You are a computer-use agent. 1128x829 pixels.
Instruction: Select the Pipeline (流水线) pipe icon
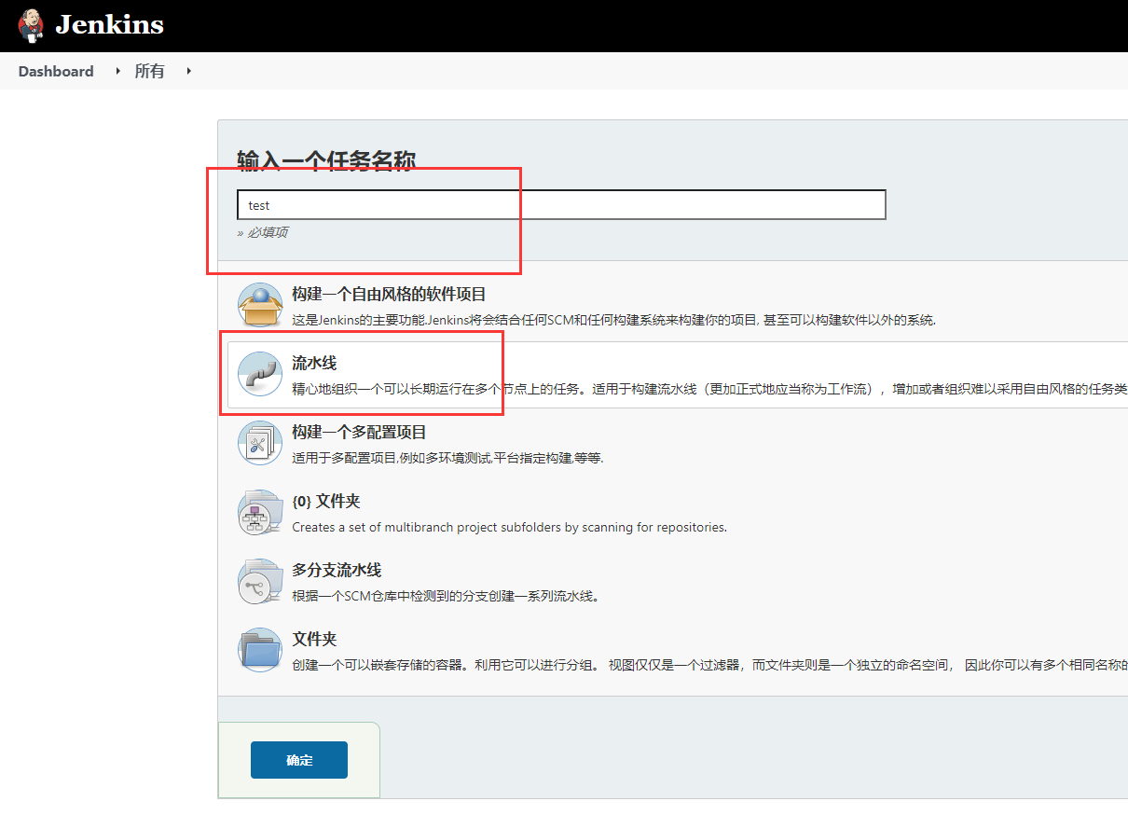tap(260, 375)
